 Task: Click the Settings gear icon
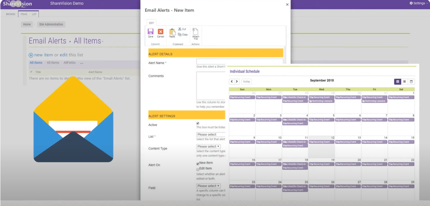click(x=411, y=3)
